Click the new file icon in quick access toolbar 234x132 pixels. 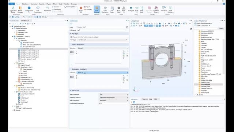pyautogui.click(x=10, y=17)
